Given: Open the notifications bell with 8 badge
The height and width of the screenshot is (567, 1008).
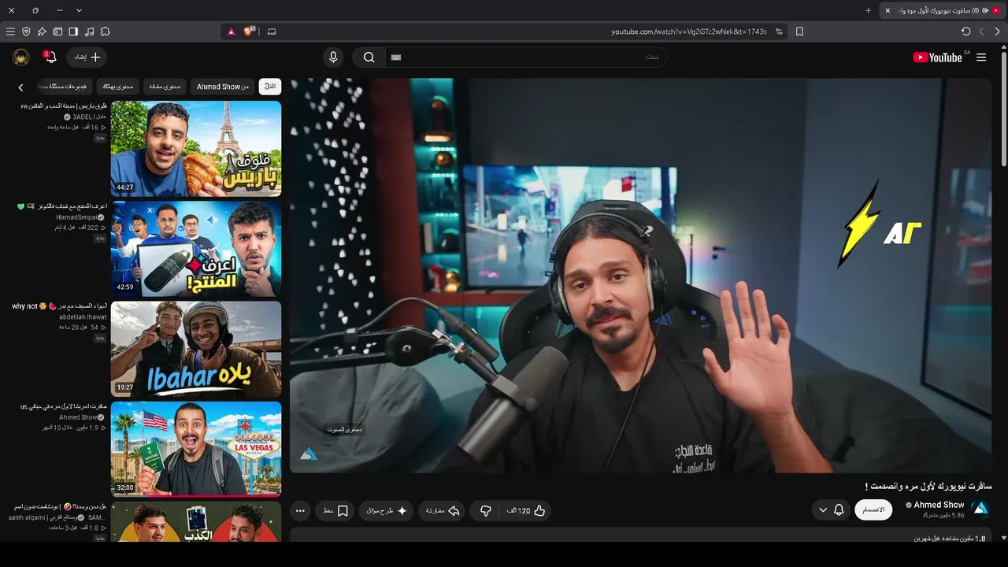Looking at the screenshot, I should 50,57.
